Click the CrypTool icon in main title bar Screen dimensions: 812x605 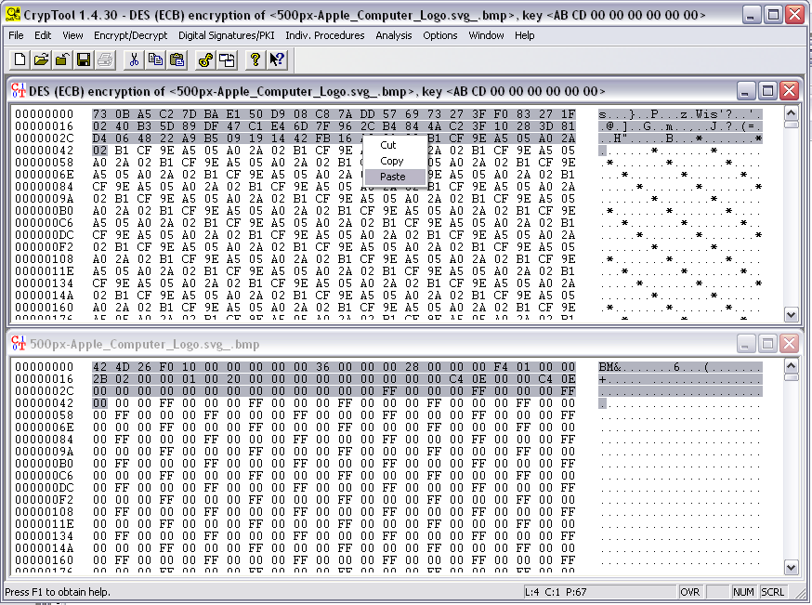(12, 14)
